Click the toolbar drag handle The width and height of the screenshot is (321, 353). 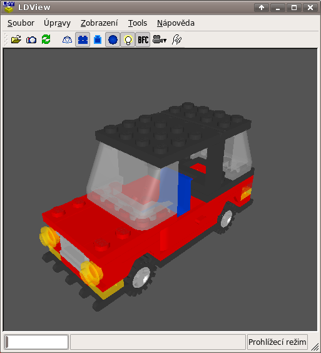(6, 40)
